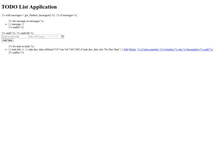Click the '{{ message }}' list item text
The width and height of the screenshot is (221, 165).
point(16,24)
